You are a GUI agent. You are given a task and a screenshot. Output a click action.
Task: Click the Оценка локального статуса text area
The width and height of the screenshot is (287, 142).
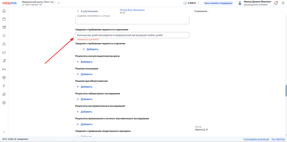click(x=132, y=20)
